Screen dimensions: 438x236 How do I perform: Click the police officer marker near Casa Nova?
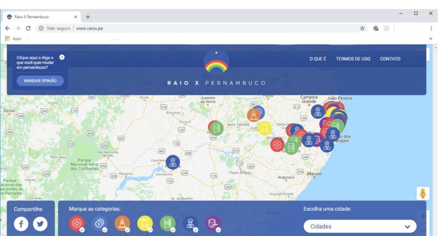coord(172,162)
